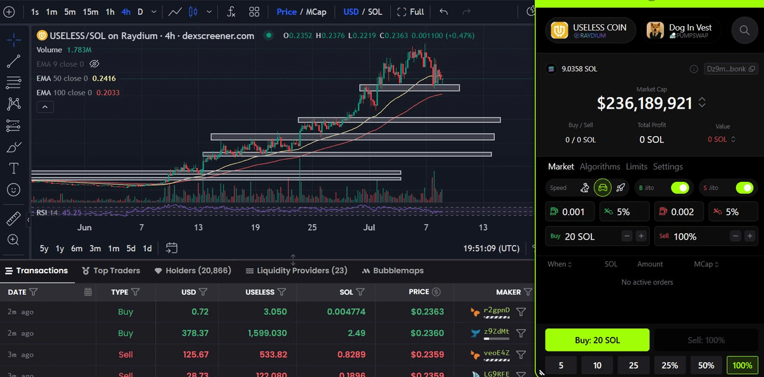Open the Liquidity Providers (23) tab
The height and width of the screenshot is (377, 764).
coord(296,270)
